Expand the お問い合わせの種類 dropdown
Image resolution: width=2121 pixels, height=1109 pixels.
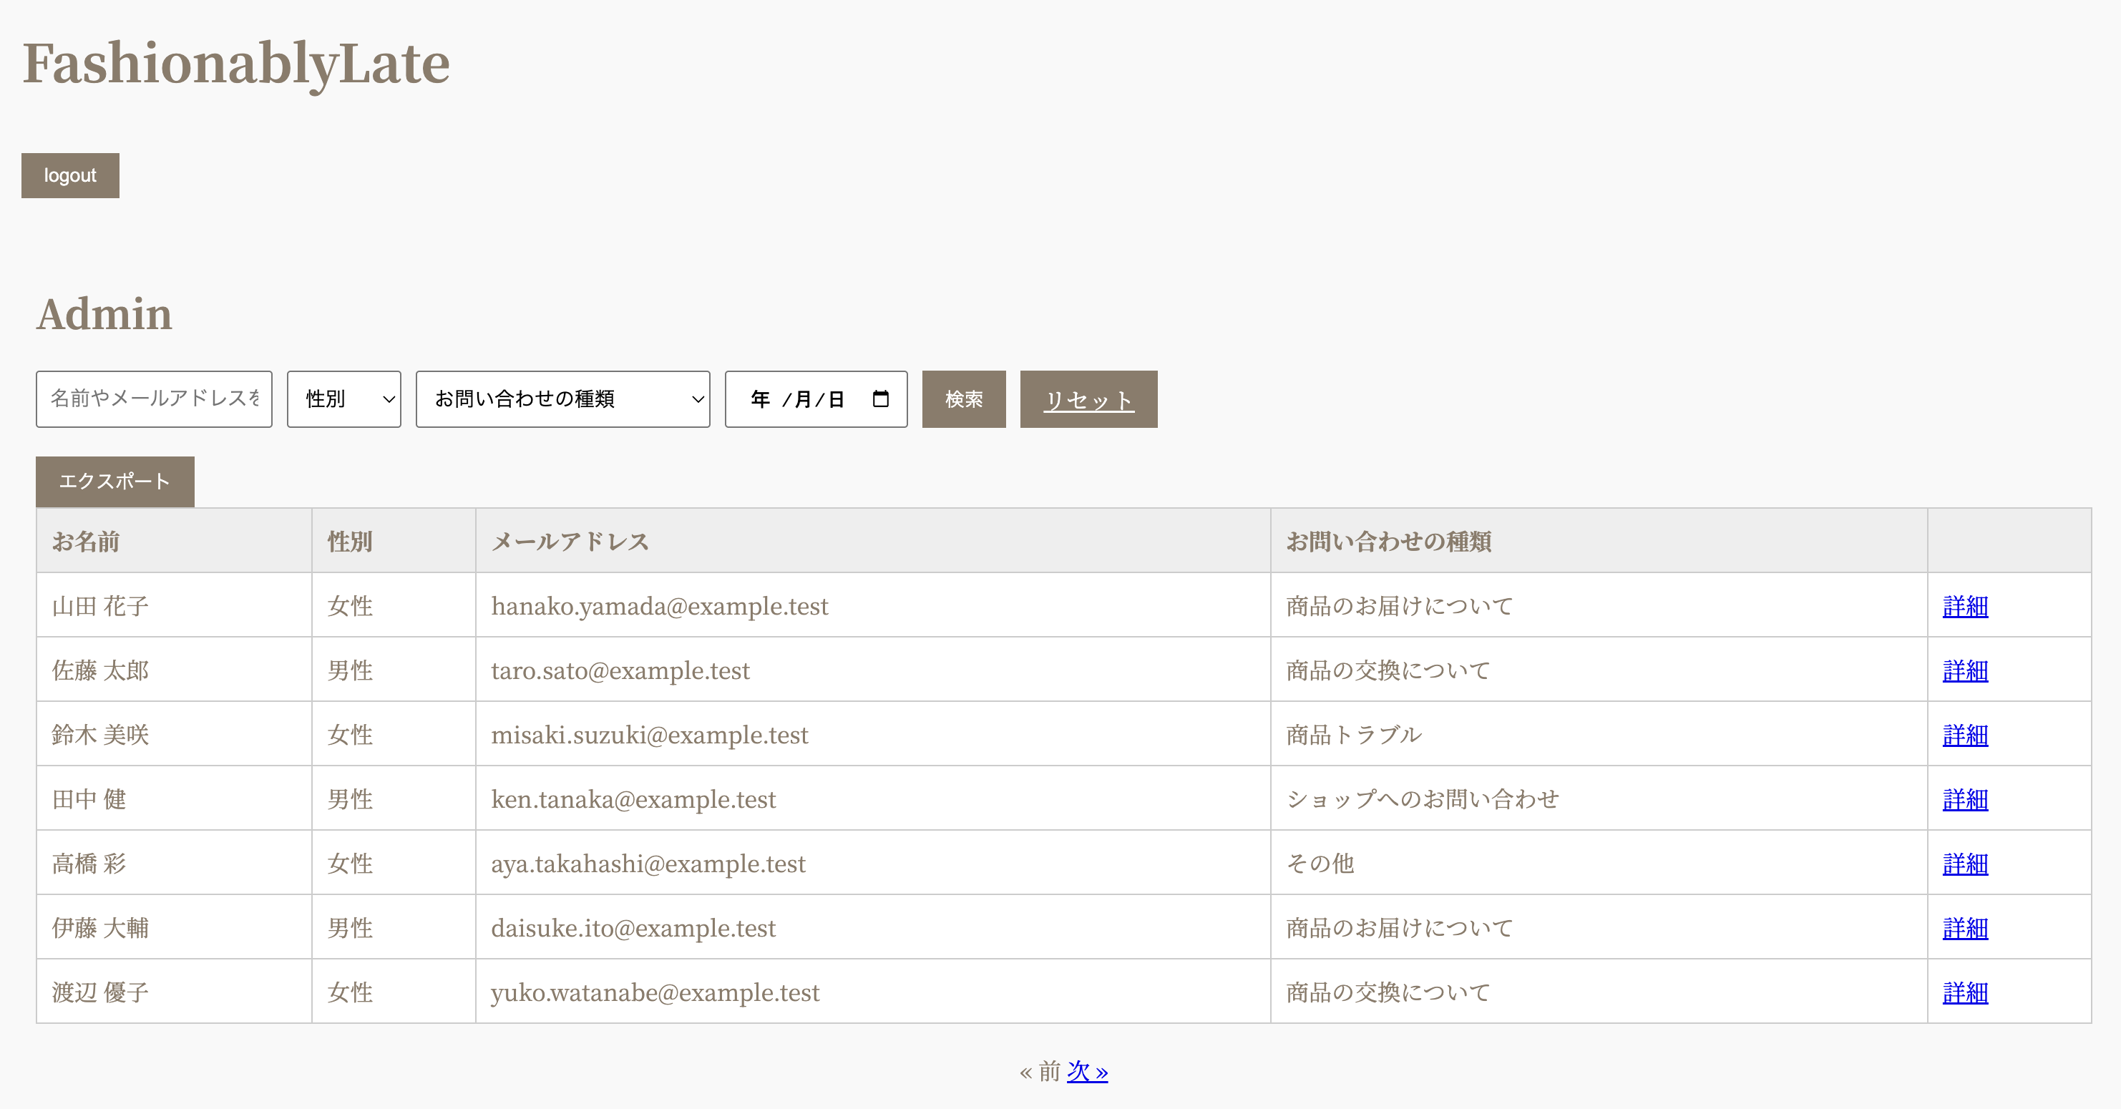[563, 399]
